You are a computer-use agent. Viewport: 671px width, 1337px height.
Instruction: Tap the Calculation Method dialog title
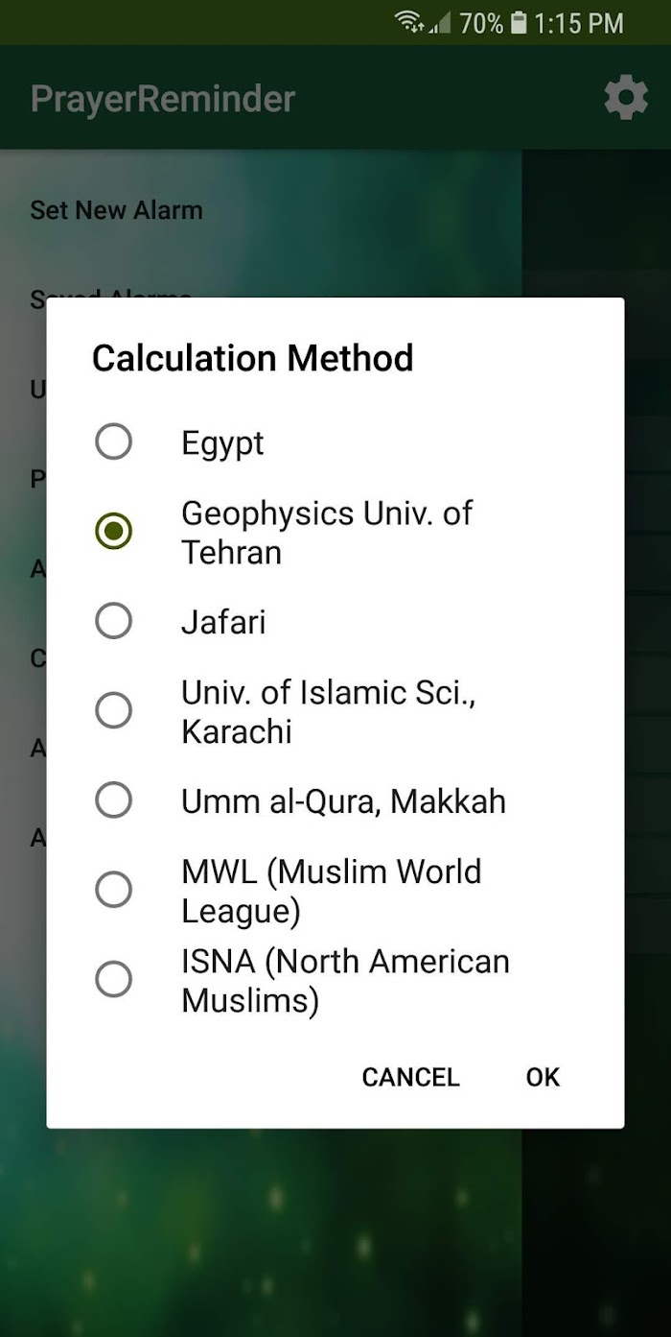click(252, 358)
